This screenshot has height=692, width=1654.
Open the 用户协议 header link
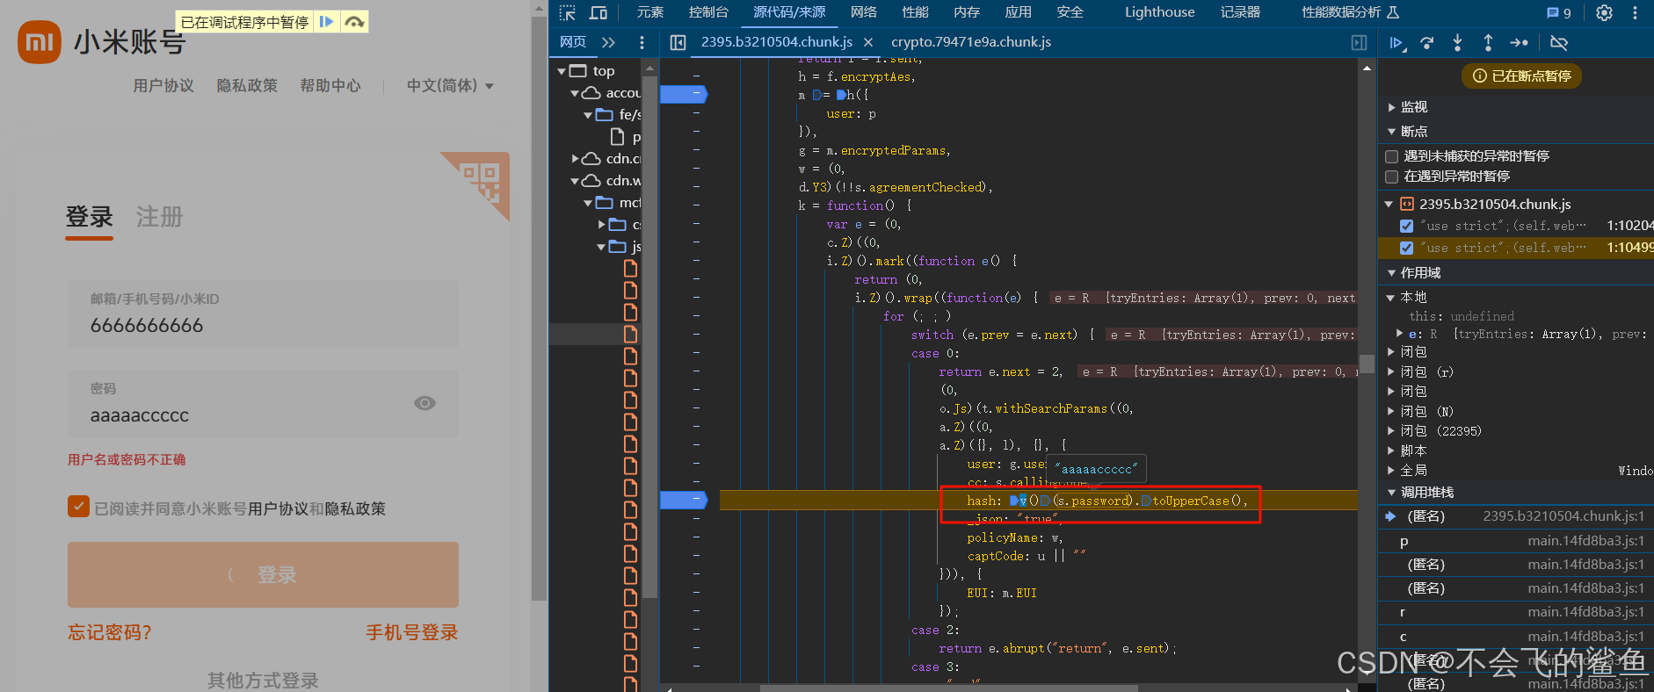pyautogui.click(x=163, y=86)
